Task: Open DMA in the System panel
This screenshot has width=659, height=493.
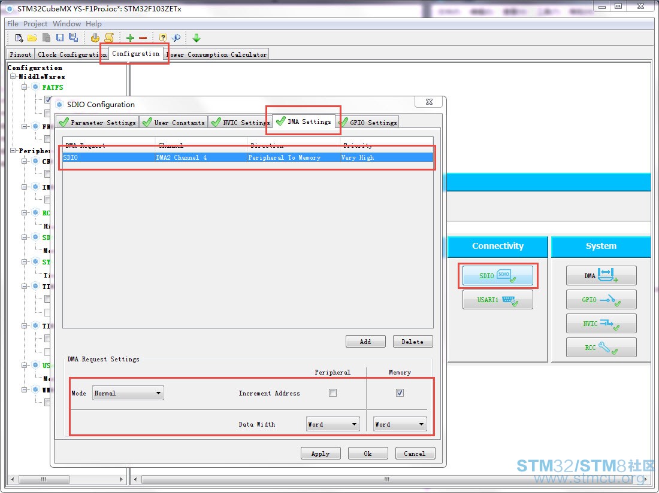Action: [601, 276]
